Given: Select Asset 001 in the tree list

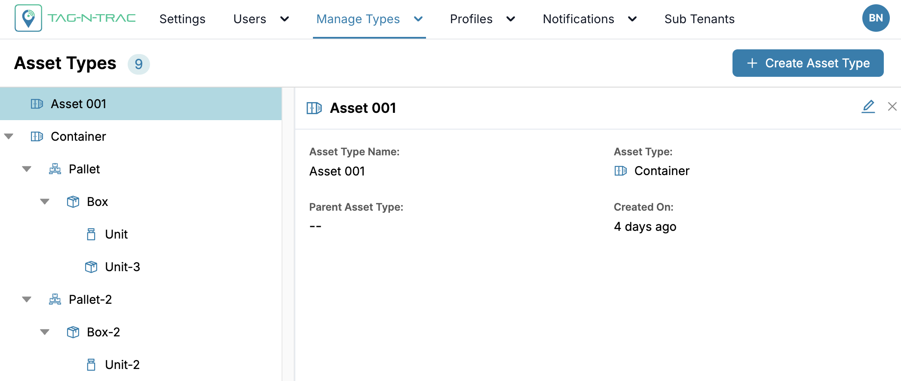Looking at the screenshot, I should click(79, 104).
